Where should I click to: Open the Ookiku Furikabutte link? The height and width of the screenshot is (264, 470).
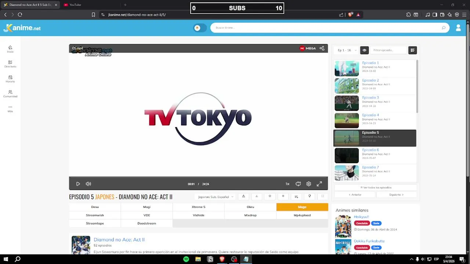point(369,241)
